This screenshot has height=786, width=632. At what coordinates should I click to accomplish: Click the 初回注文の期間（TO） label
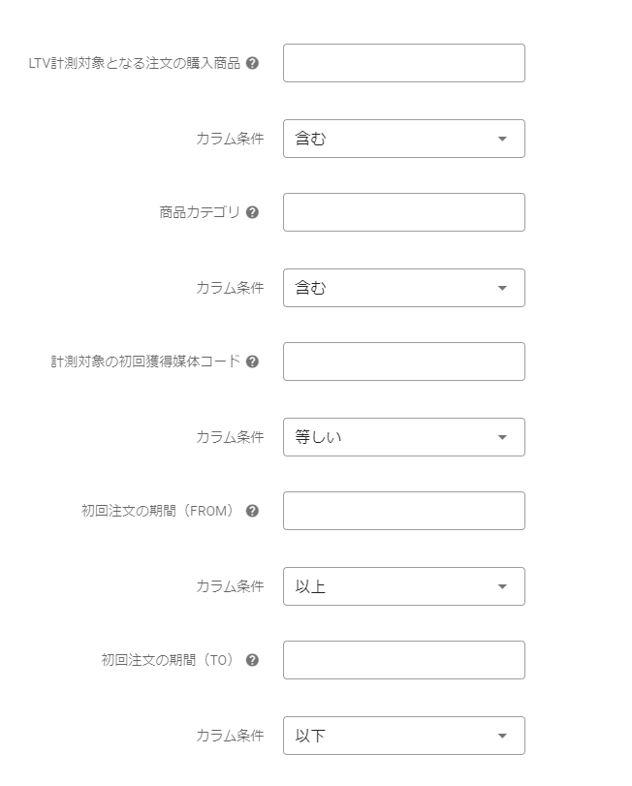click(x=169, y=660)
